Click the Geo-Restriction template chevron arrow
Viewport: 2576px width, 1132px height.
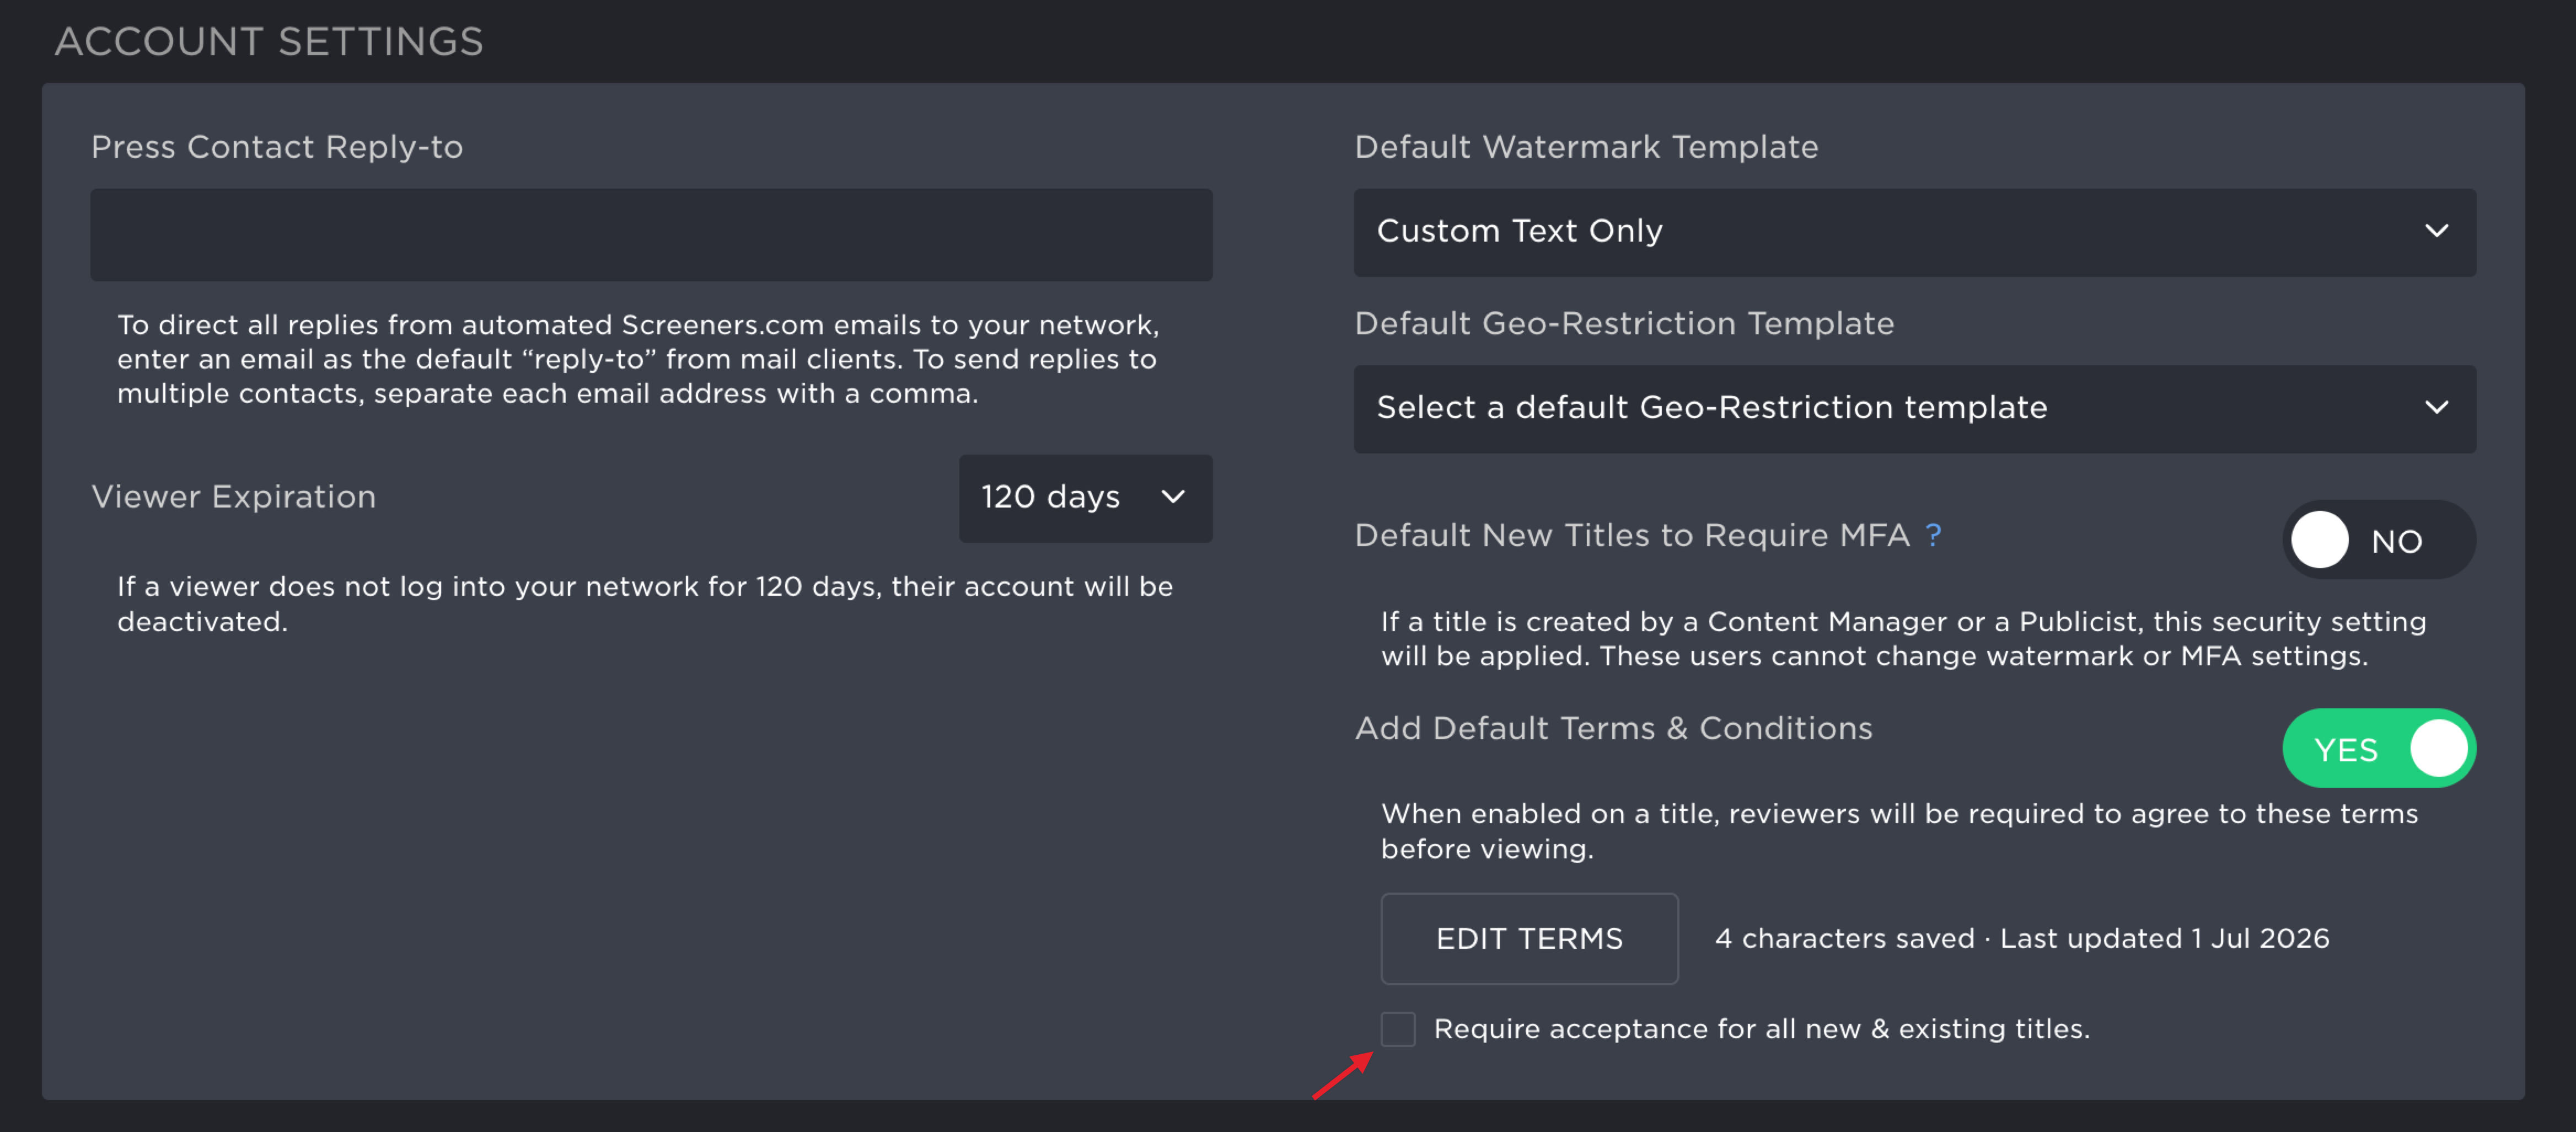point(2436,407)
